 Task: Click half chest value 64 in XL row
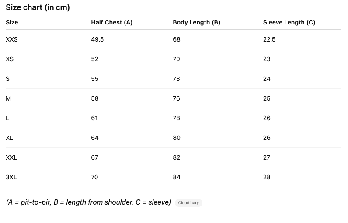pyautogui.click(x=95, y=138)
